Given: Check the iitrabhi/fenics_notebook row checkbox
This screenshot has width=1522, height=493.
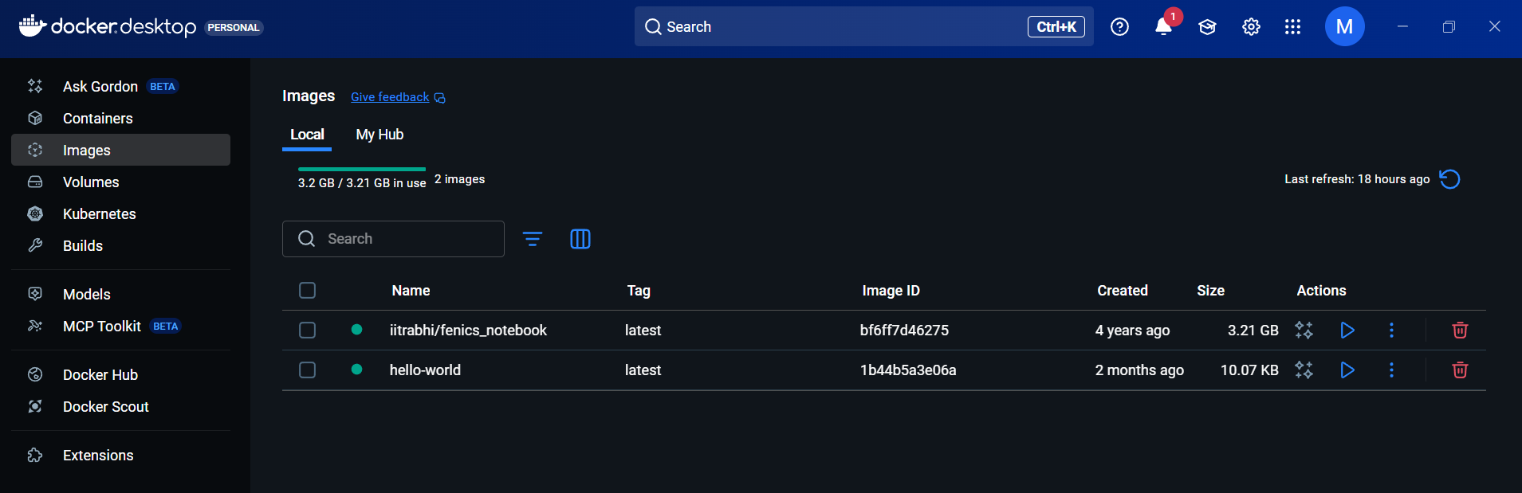Looking at the screenshot, I should (x=307, y=330).
